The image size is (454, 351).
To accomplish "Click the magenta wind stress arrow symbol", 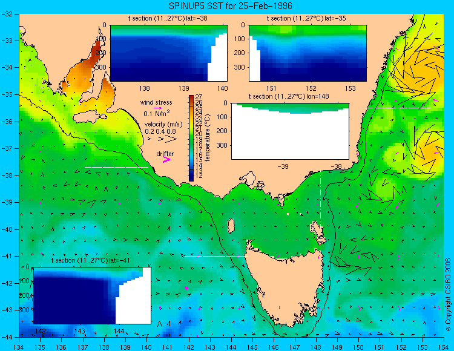I will click(158, 108).
